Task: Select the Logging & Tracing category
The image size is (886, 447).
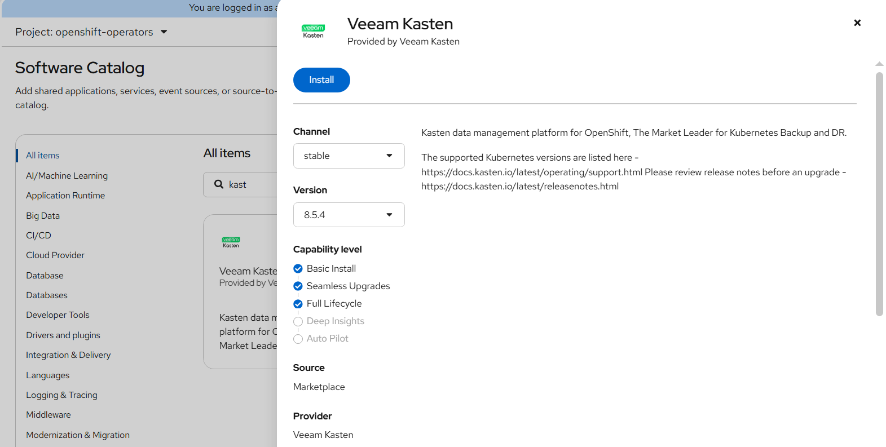Action: pos(61,395)
